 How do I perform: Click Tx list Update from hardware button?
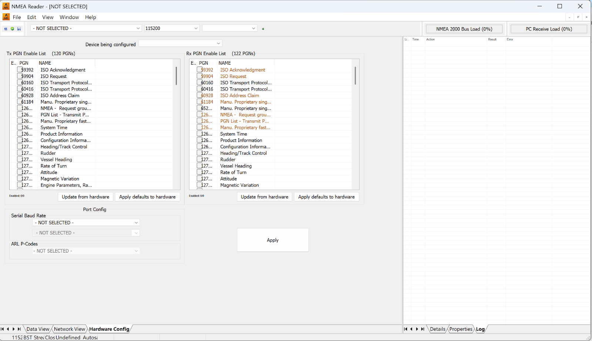coord(85,197)
